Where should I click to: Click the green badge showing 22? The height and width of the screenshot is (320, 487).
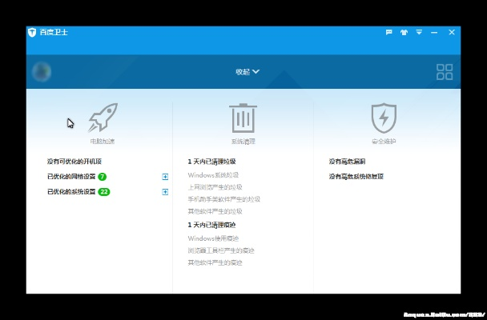104,192
